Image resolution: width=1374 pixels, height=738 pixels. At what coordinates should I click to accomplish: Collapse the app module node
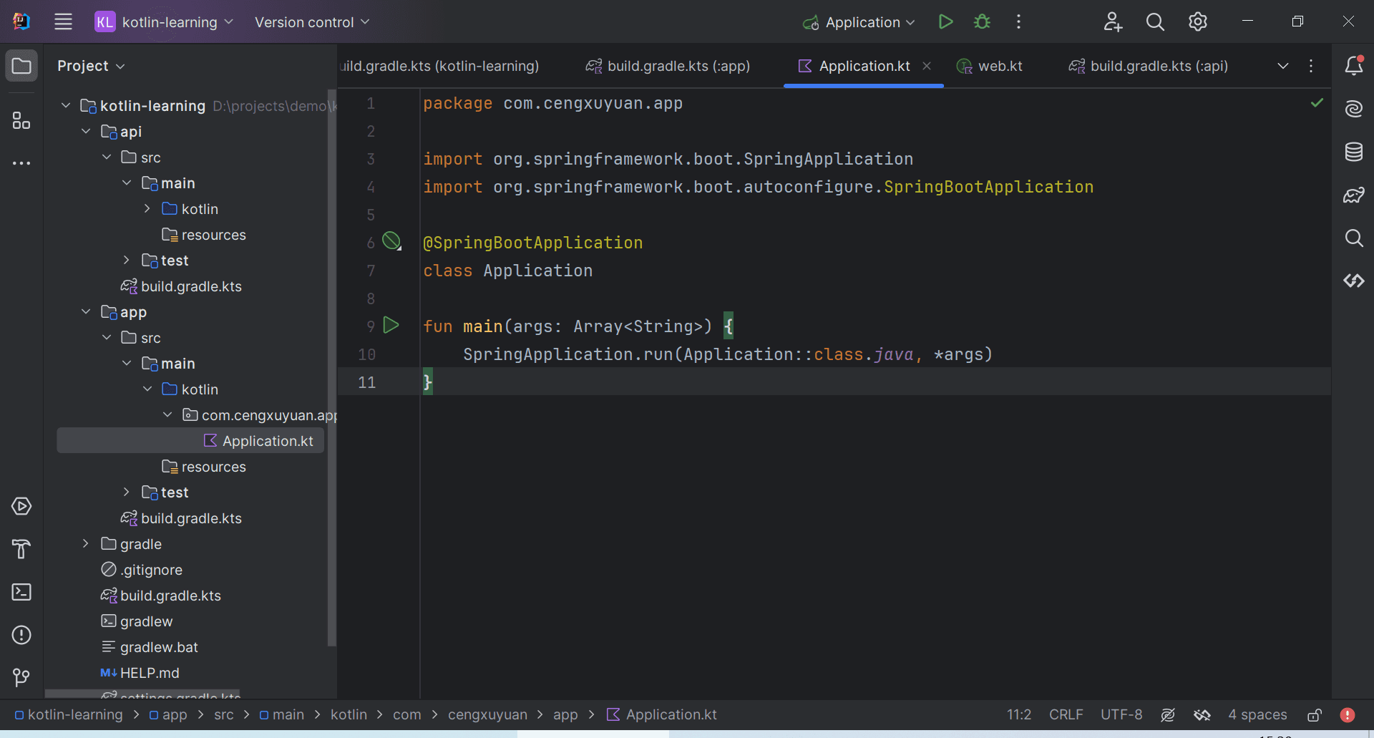pos(86,312)
